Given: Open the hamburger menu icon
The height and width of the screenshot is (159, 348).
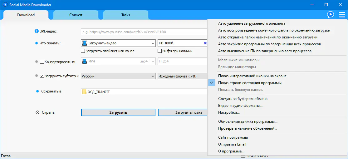Looking at the screenshot, I should tap(342, 15).
